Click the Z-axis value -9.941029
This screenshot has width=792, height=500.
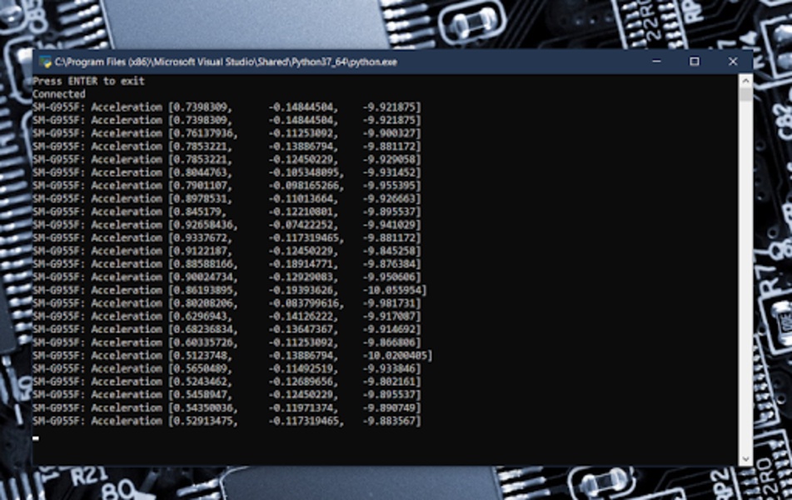tap(390, 225)
